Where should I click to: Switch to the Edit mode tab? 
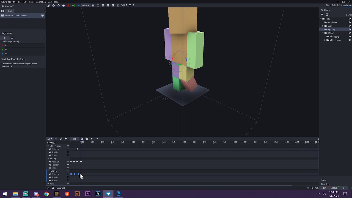(334, 5)
